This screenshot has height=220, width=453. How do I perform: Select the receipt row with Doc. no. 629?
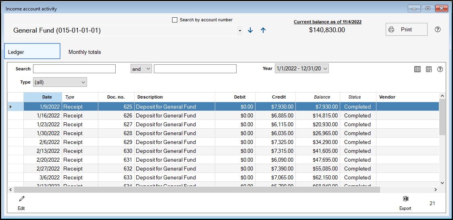click(x=165, y=142)
